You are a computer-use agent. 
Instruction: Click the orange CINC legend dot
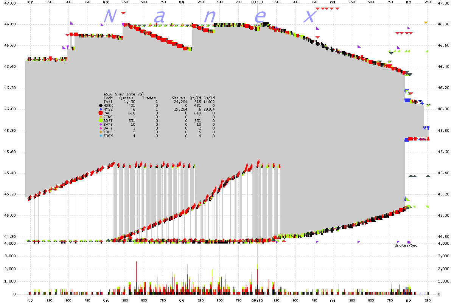click(101, 117)
